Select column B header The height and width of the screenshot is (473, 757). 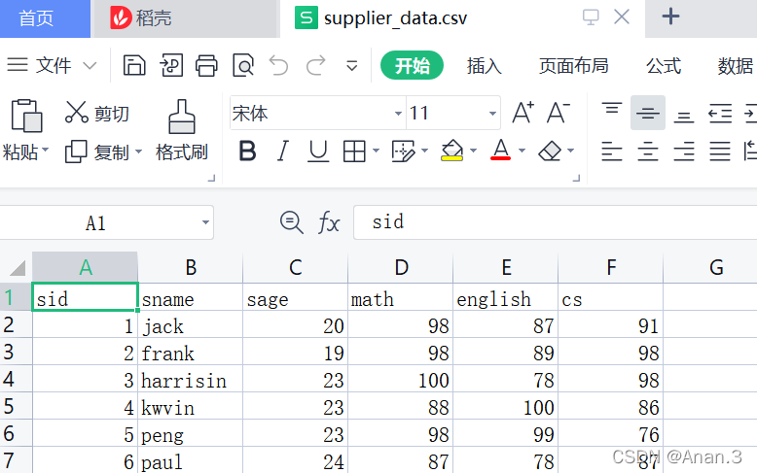(190, 267)
